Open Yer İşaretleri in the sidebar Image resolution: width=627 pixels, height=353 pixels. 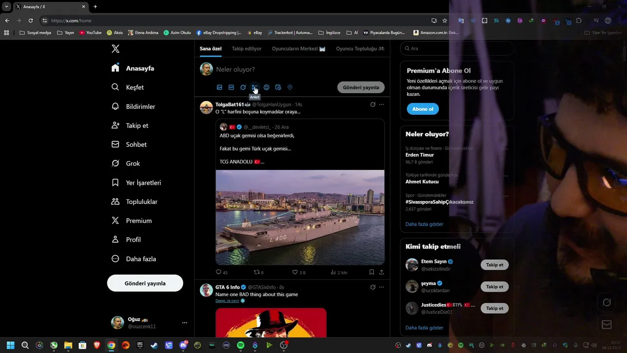pyautogui.click(x=136, y=182)
